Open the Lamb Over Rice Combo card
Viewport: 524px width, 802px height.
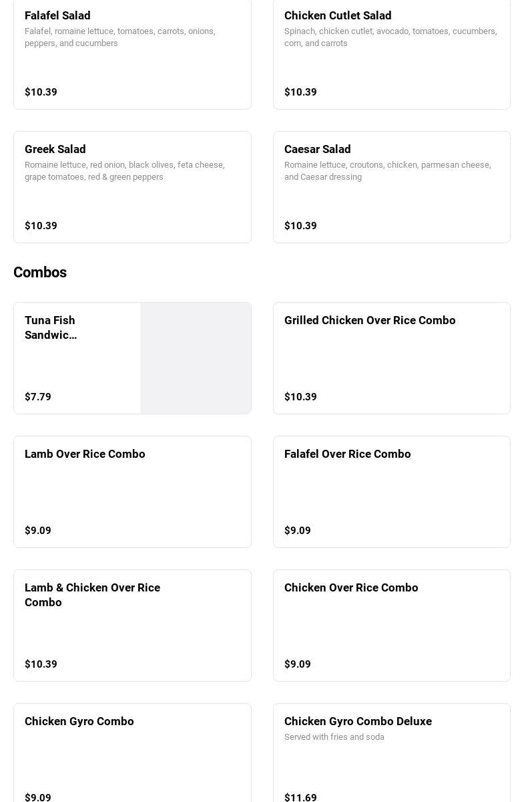132,492
